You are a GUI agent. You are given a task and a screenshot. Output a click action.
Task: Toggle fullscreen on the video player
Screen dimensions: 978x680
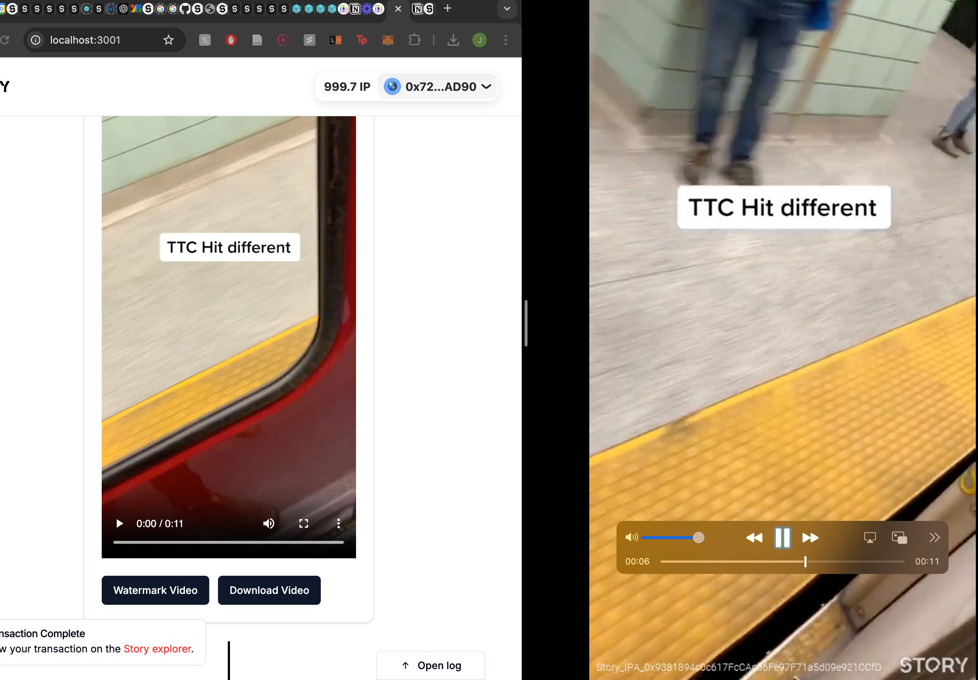[304, 523]
